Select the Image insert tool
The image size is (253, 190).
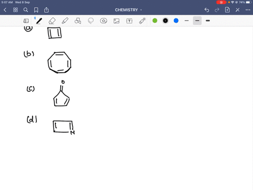point(116,21)
